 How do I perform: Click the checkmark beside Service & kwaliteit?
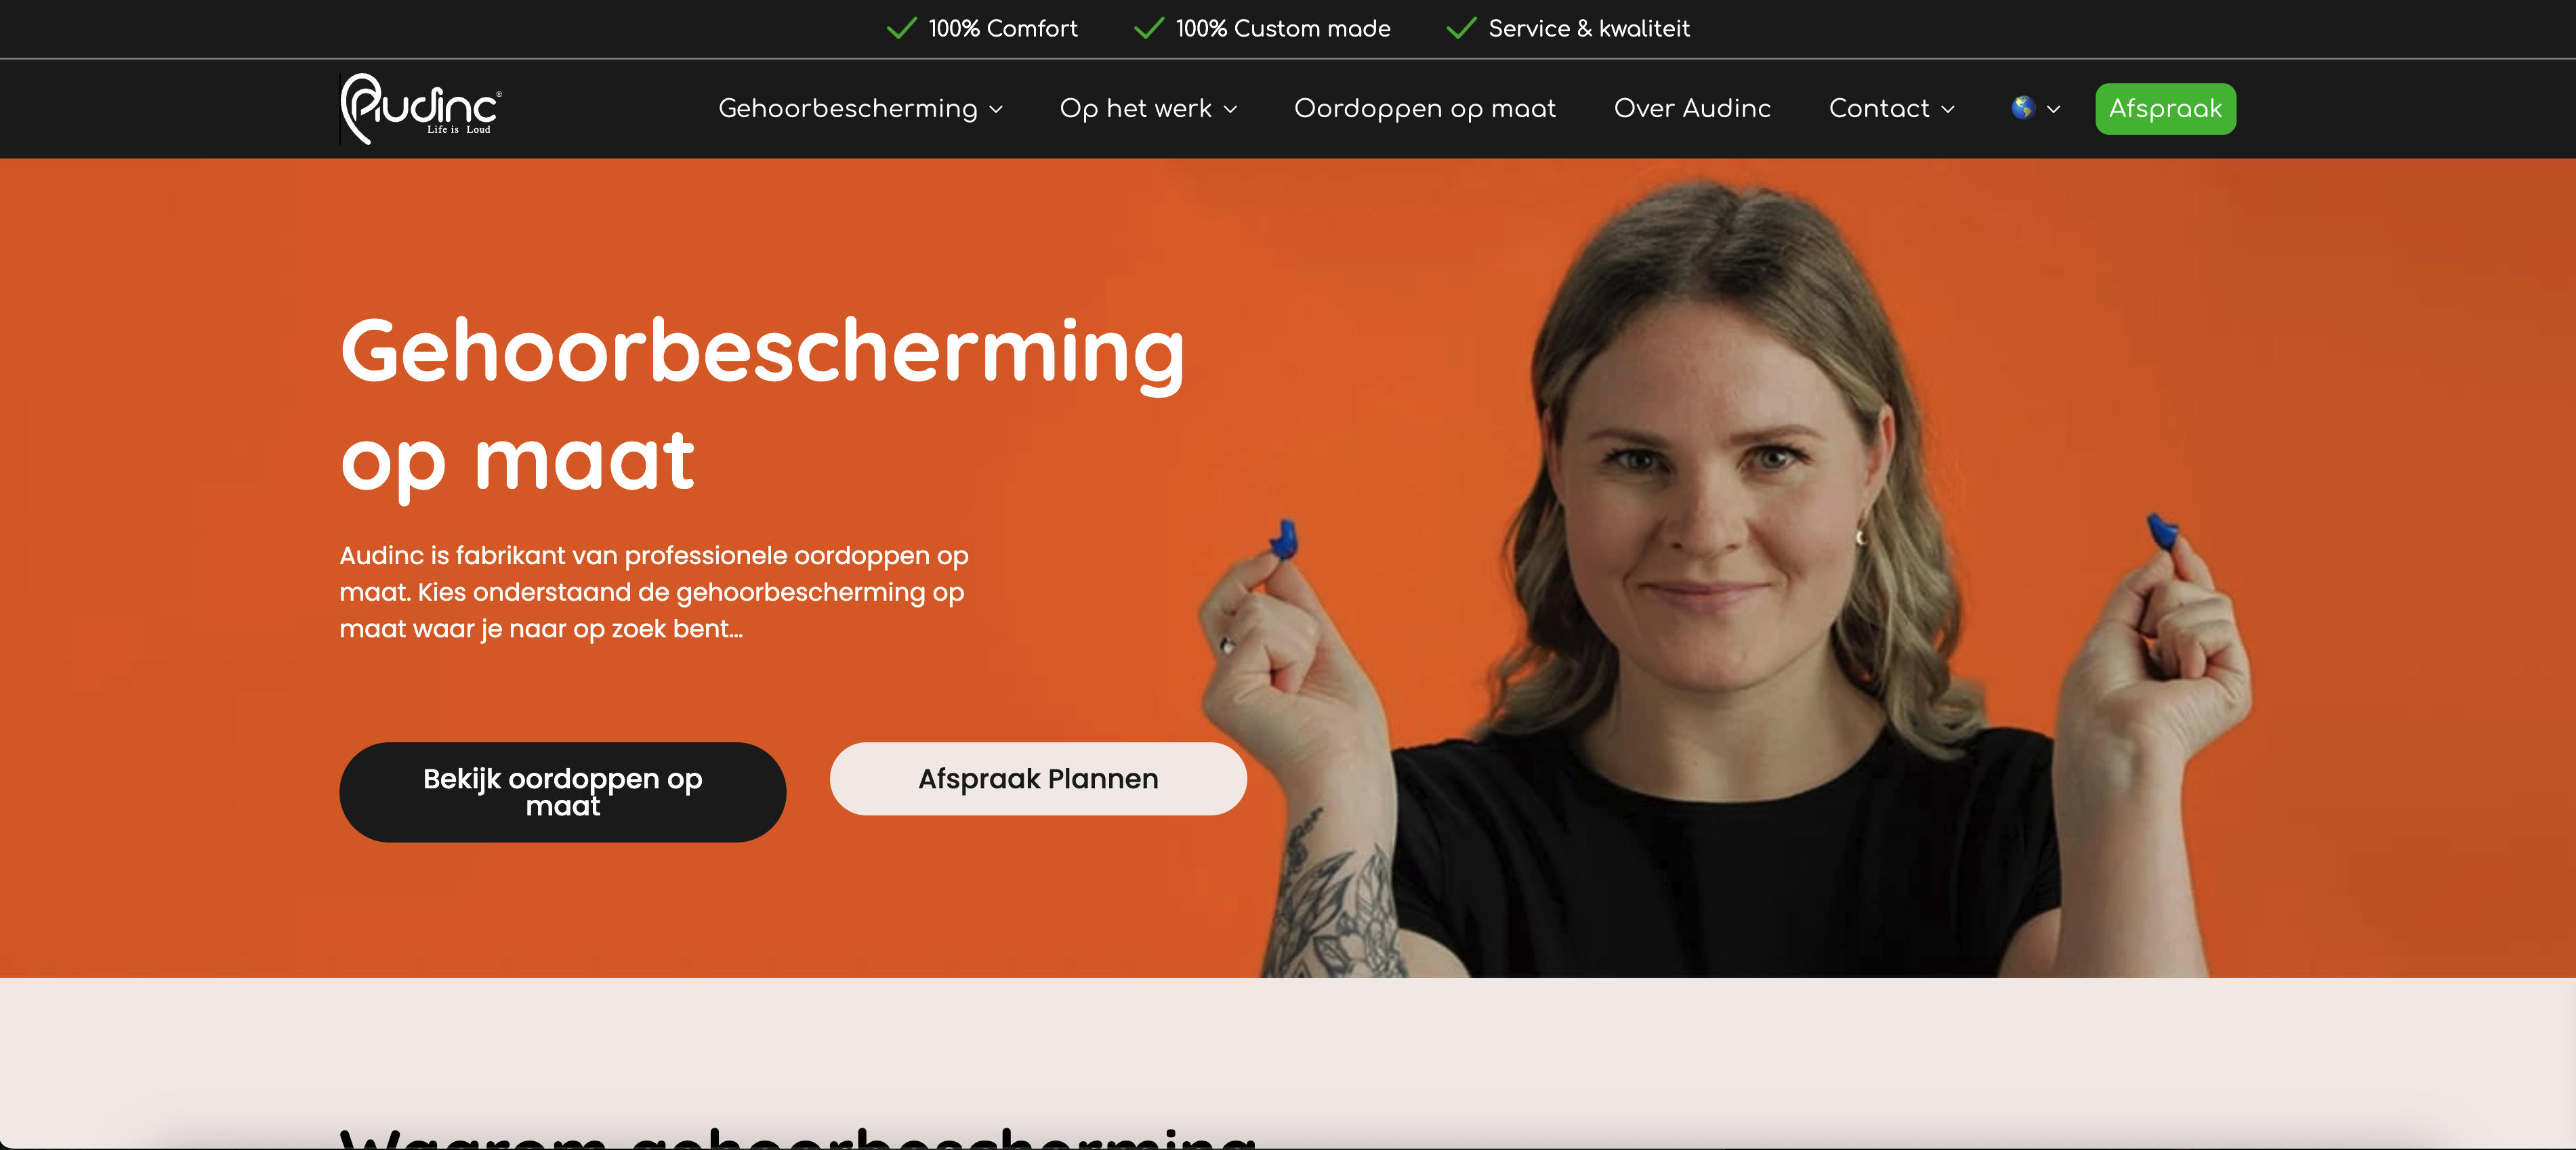point(1461,28)
